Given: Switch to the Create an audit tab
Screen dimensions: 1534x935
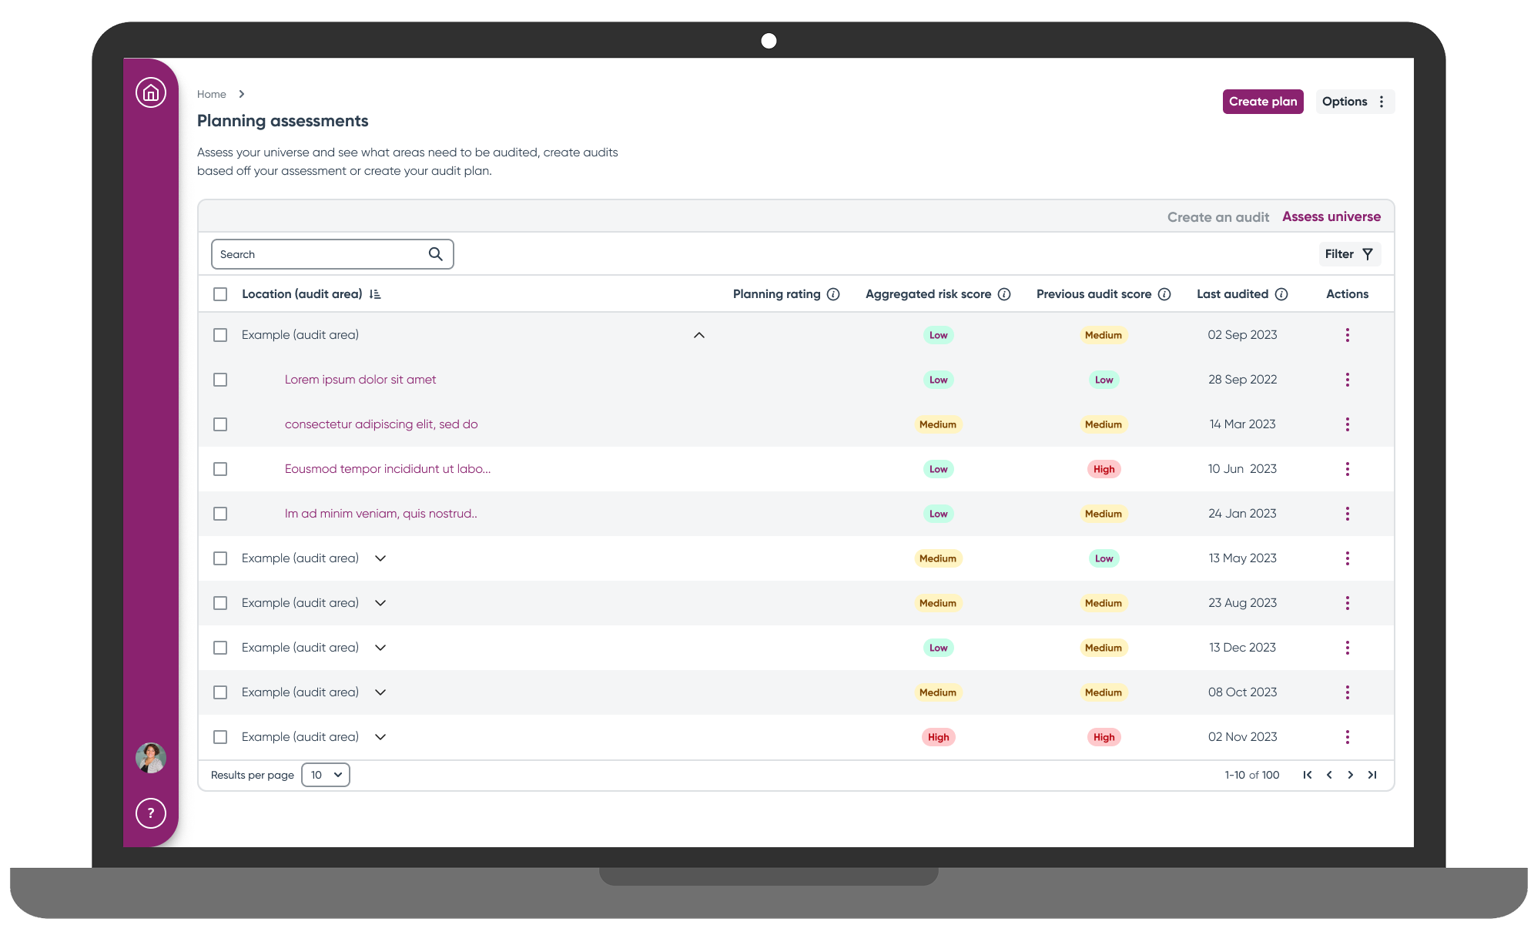Looking at the screenshot, I should tap(1217, 217).
